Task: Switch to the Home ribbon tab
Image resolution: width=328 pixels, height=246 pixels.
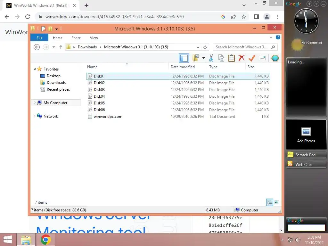Action: pyautogui.click(x=58, y=38)
